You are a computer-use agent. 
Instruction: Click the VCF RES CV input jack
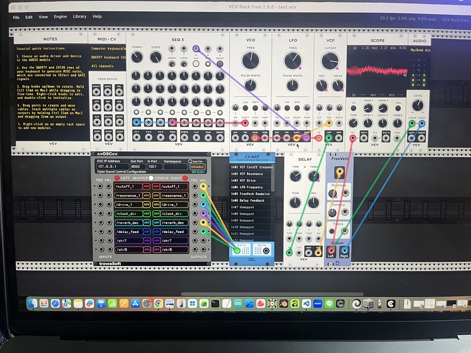(329, 123)
